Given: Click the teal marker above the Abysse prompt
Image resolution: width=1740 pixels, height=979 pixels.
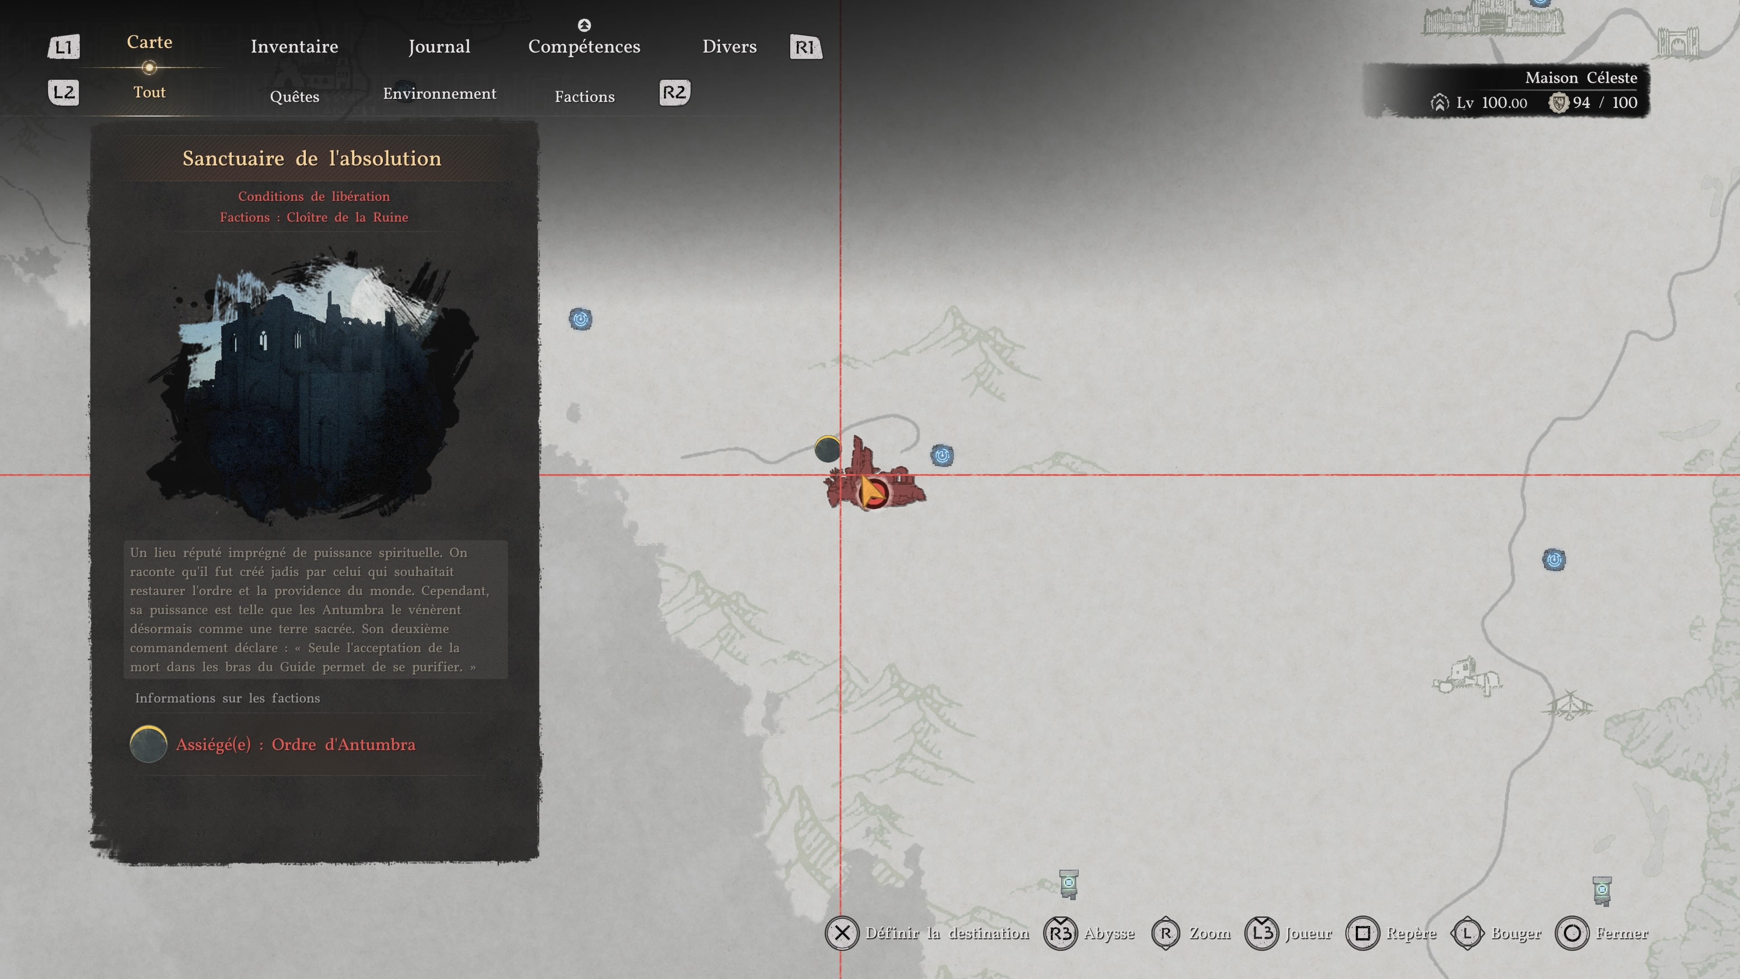Looking at the screenshot, I should [x=1068, y=884].
